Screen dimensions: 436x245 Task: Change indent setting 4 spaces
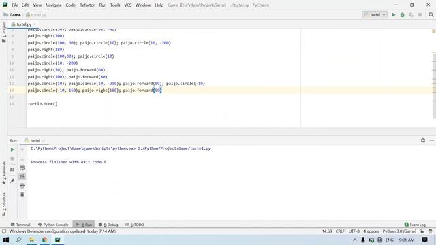click(371, 231)
